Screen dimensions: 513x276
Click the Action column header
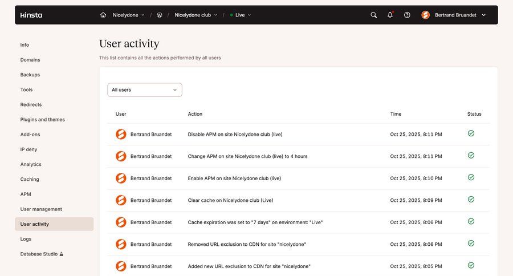[x=195, y=114]
